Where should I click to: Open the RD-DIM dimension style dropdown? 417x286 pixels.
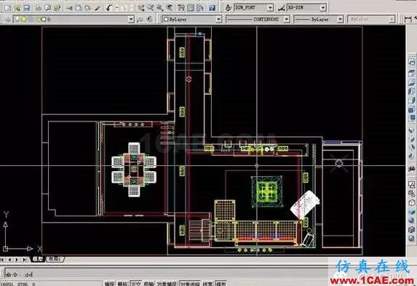coord(323,8)
